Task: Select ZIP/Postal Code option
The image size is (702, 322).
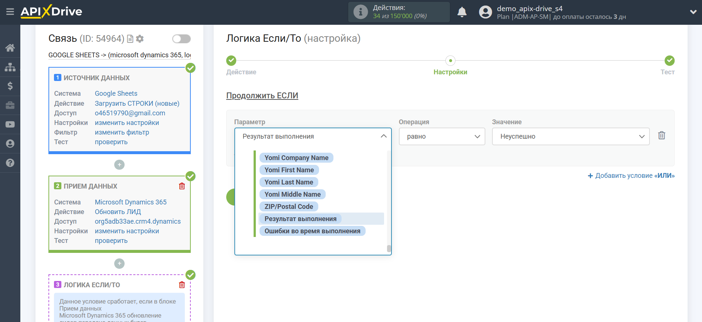Action: pyautogui.click(x=289, y=207)
